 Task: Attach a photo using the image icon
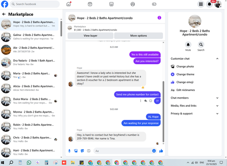[76, 151]
